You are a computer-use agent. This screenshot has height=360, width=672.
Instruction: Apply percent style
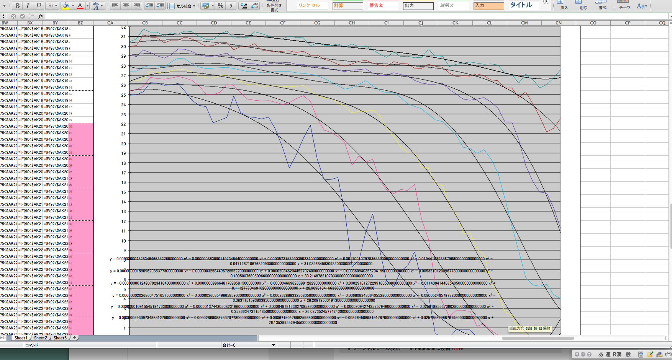pos(220,6)
